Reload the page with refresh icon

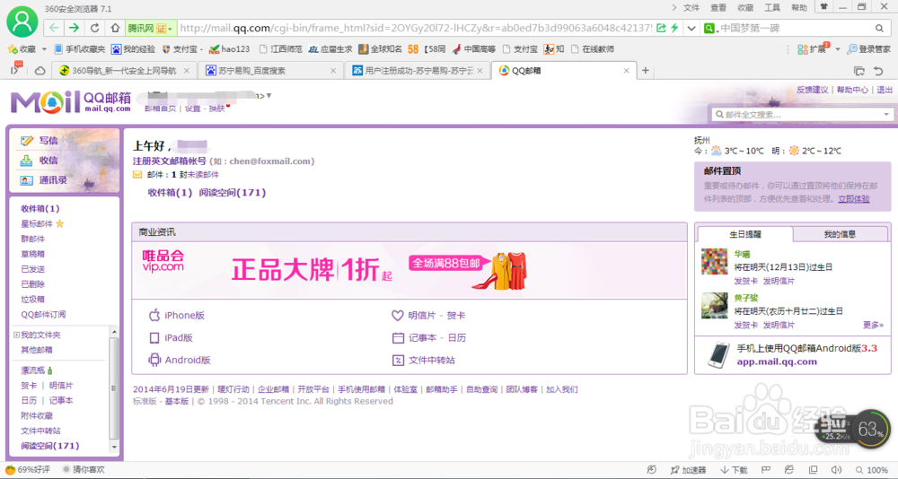[95, 28]
